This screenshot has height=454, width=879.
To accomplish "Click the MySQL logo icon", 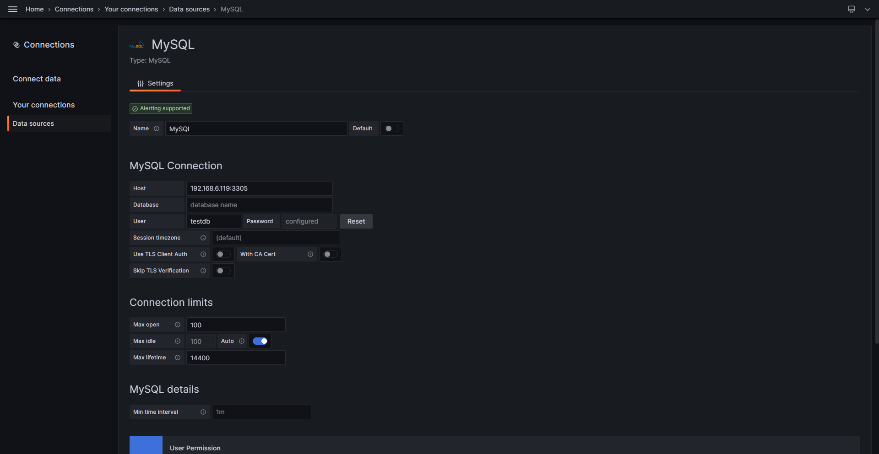I will click(137, 45).
